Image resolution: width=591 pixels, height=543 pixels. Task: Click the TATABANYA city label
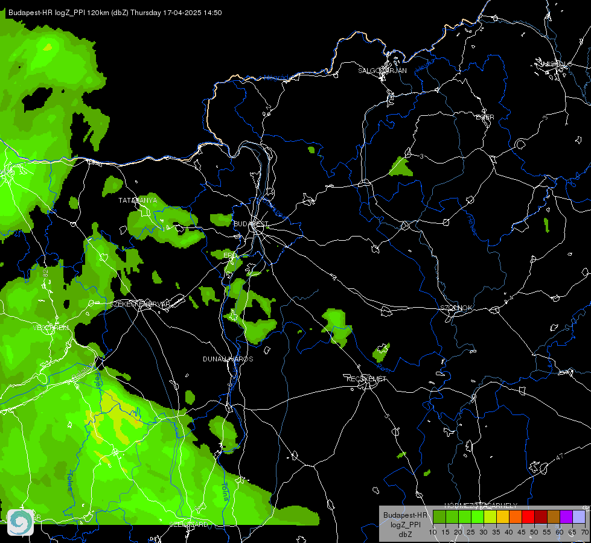138,200
